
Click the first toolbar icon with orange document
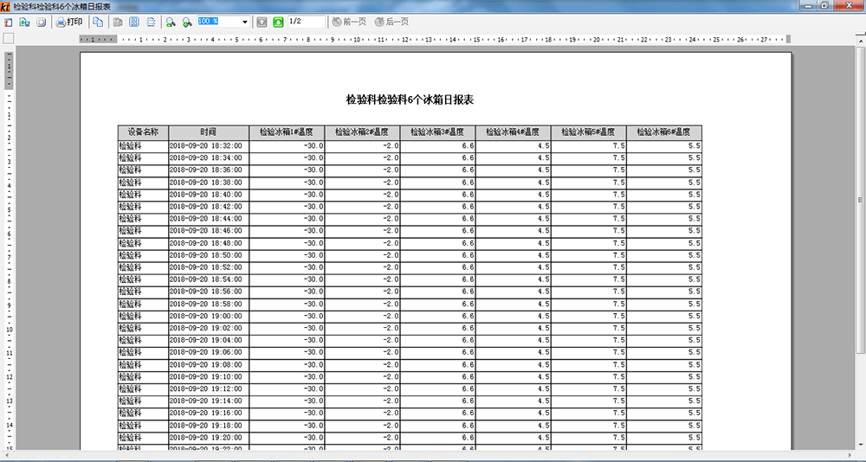pos(8,22)
